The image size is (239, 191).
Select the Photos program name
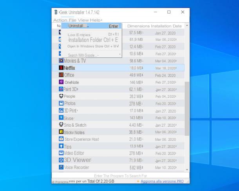70,103
